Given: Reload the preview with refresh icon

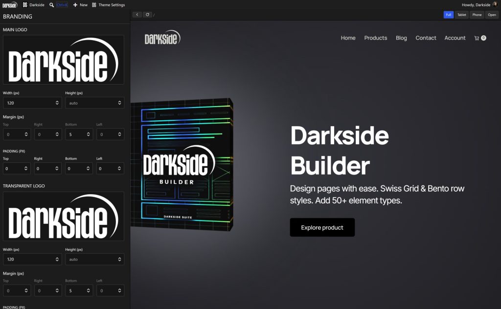Looking at the screenshot, I should coord(147,15).
